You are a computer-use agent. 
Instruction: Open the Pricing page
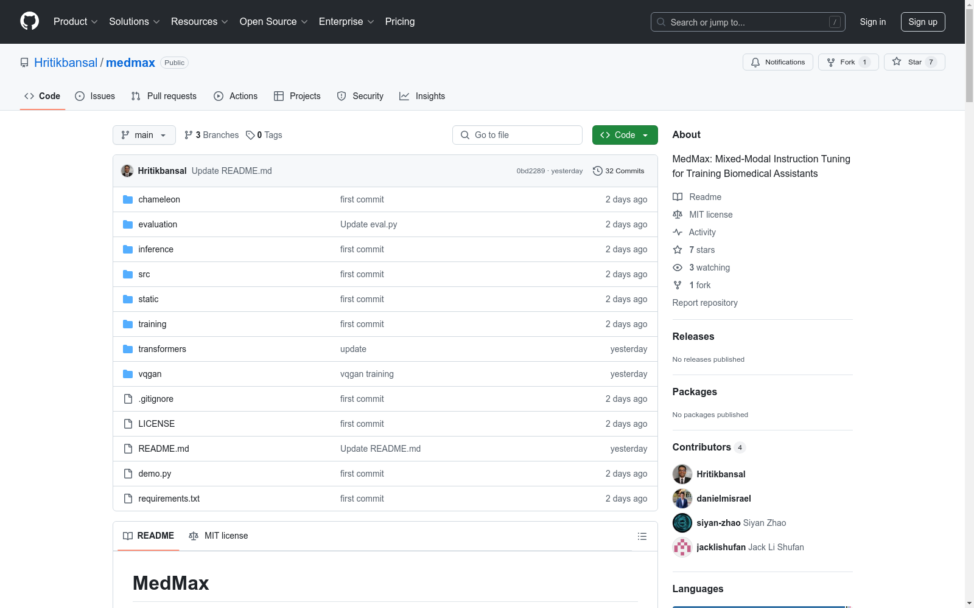click(x=400, y=21)
